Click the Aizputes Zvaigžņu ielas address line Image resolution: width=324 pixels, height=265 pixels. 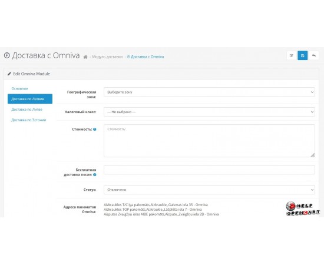coord(161,214)
